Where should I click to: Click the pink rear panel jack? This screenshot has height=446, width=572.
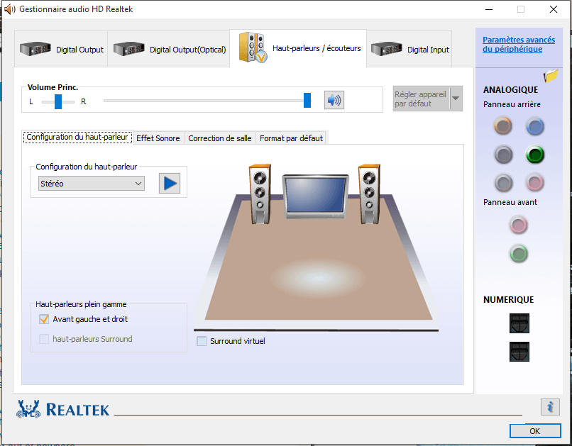coord(535,182)
